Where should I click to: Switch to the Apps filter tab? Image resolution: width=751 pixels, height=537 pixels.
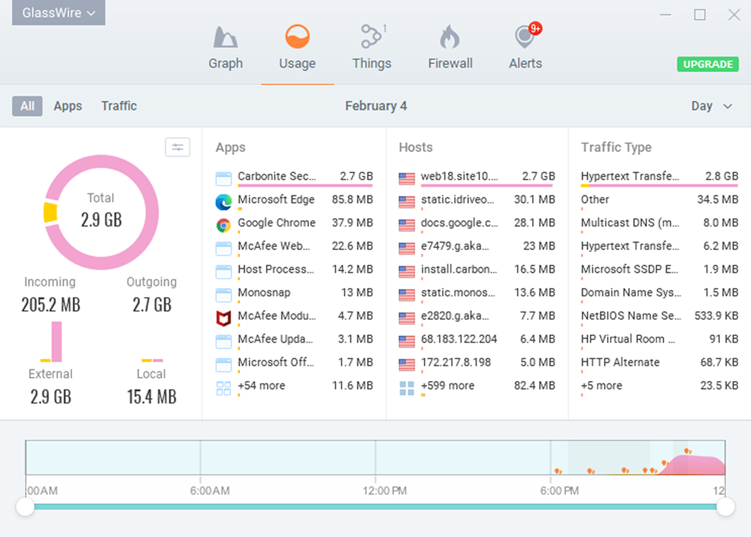tap(68, 106)
